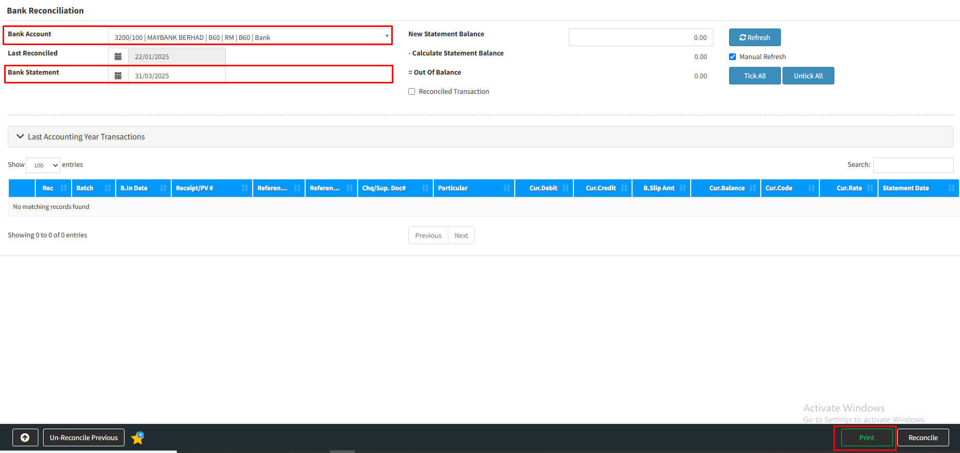
Task: Click the scroll-to-top arrow button
Action: coord(25,438)
